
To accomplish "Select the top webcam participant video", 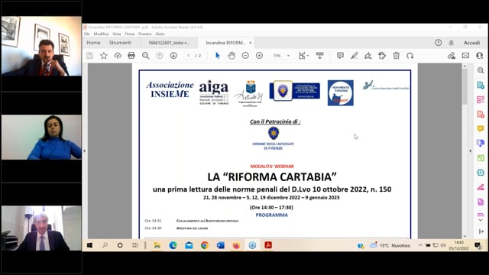I will pos(41,46).
